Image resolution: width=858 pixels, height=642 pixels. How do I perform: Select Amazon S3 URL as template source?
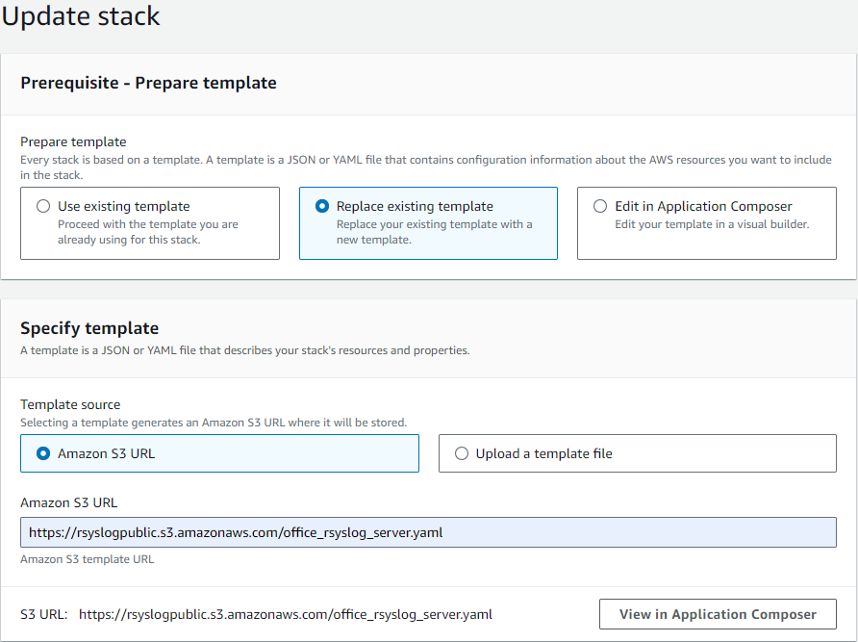pos(43,453)
